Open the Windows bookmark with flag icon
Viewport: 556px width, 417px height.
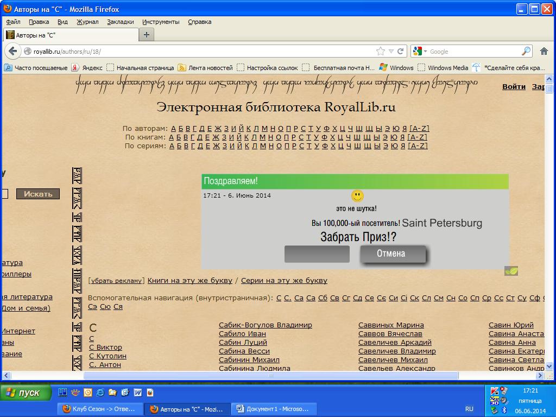[396, 68]
